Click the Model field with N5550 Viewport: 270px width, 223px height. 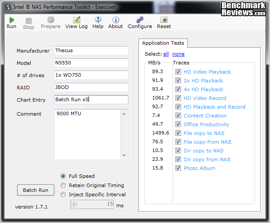pos(91,63)
